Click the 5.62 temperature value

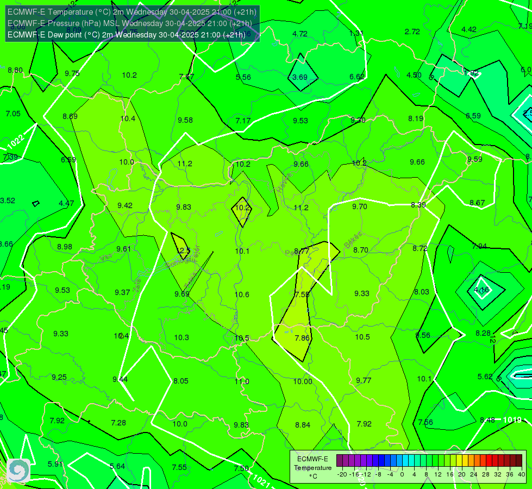(485, 377)
